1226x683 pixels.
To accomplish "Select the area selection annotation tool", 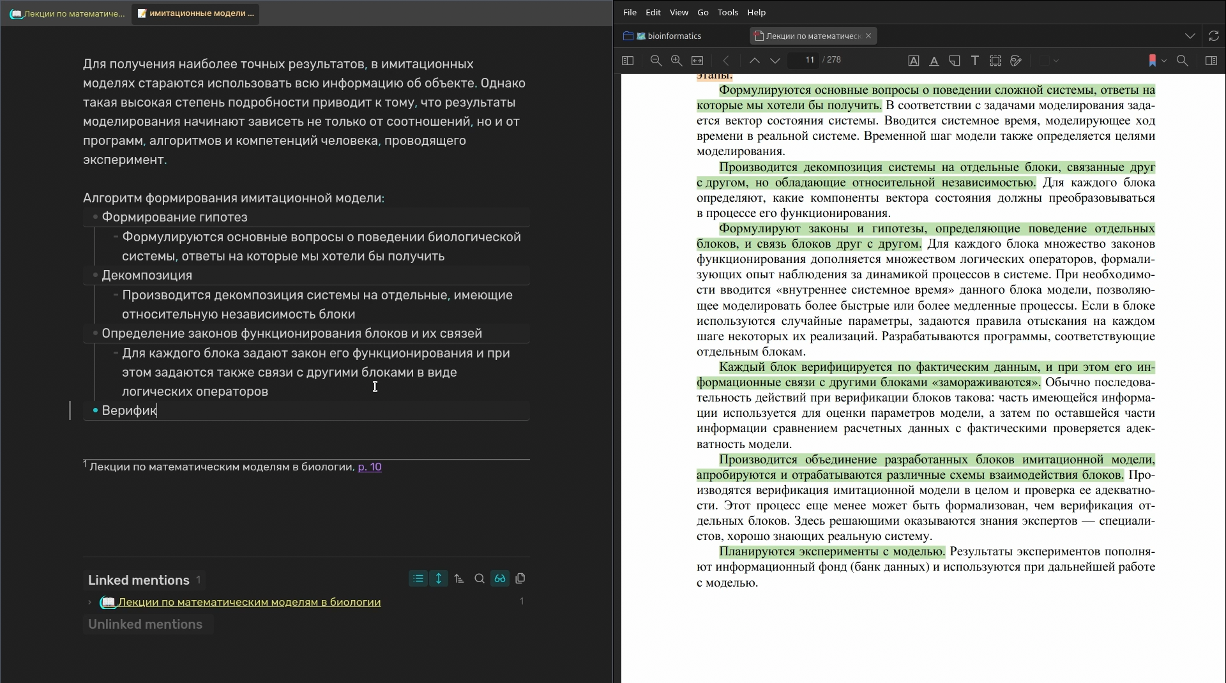I will click(995, 61).
